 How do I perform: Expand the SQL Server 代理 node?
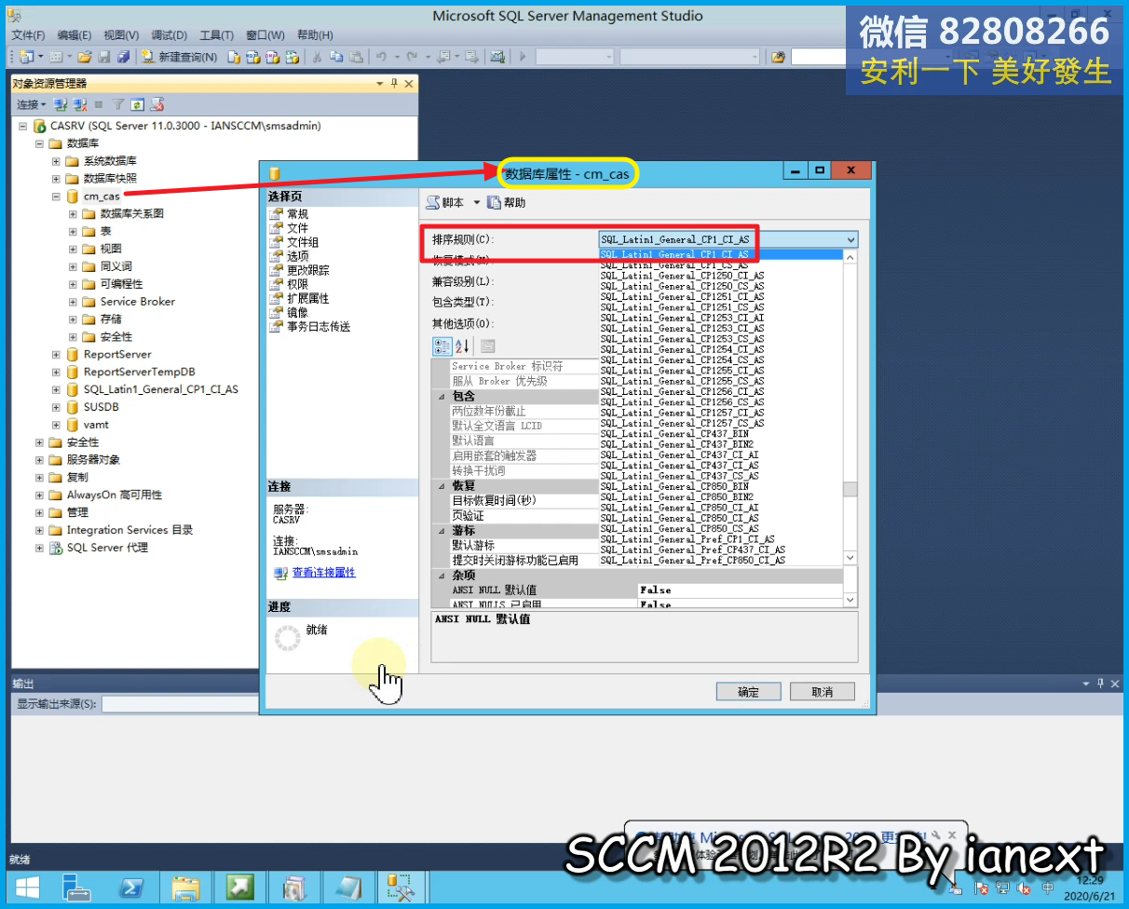pyautogui.click(x=39, y=548)
